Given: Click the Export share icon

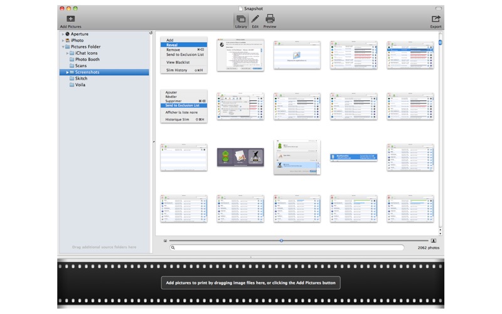Looking at the screenshot, I should coord(435,19).
